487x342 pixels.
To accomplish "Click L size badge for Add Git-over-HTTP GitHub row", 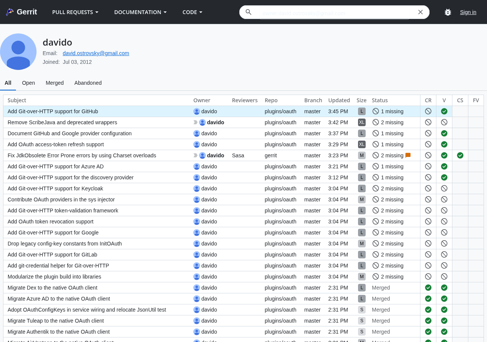I will 362,111.
